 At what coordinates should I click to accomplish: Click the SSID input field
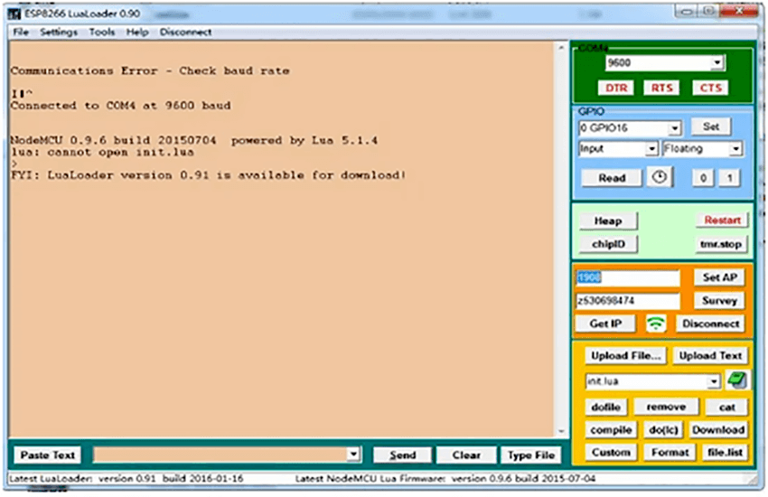(x=627, y=277)
